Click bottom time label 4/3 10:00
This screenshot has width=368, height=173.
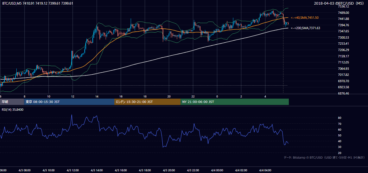tap(48, 170)
